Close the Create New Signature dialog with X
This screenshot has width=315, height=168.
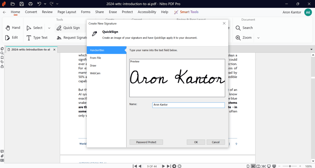pos(224,23)
